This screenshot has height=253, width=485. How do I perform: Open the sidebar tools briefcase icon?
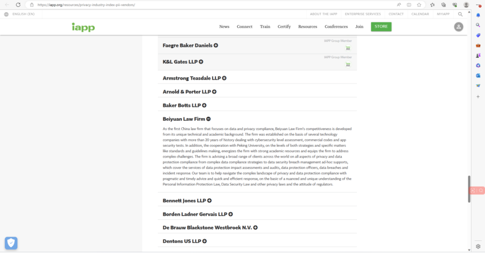point(478,45)
